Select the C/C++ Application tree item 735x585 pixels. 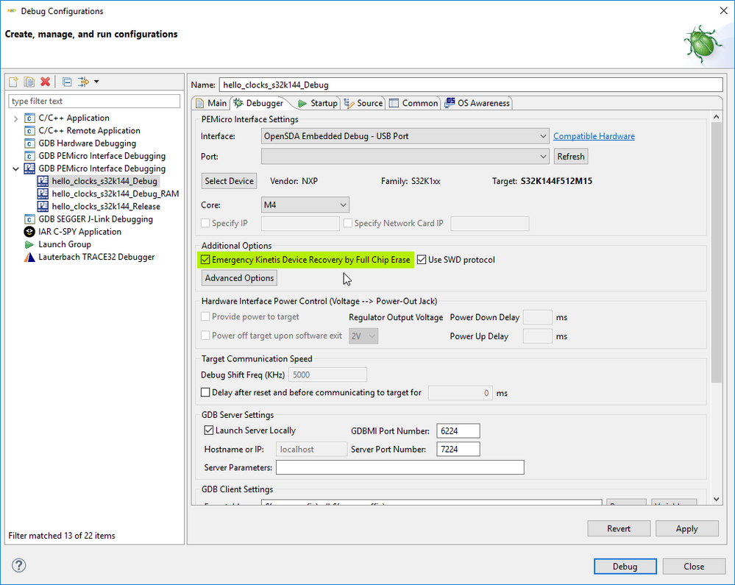tap(74, 118)
